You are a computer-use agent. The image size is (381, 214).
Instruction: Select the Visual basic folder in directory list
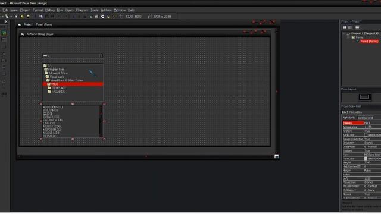[55, 77]
